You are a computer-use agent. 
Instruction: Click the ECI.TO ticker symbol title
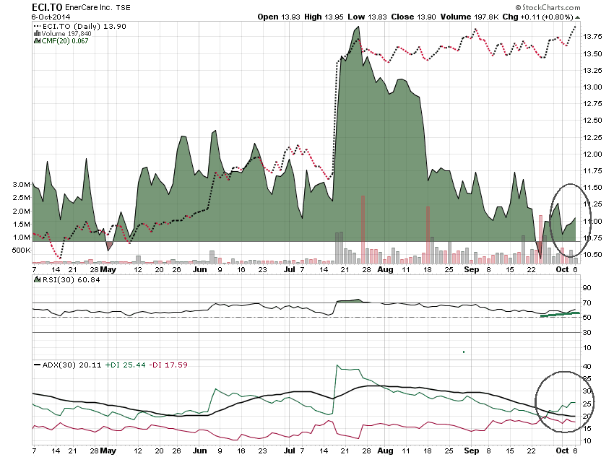(47, 7)
